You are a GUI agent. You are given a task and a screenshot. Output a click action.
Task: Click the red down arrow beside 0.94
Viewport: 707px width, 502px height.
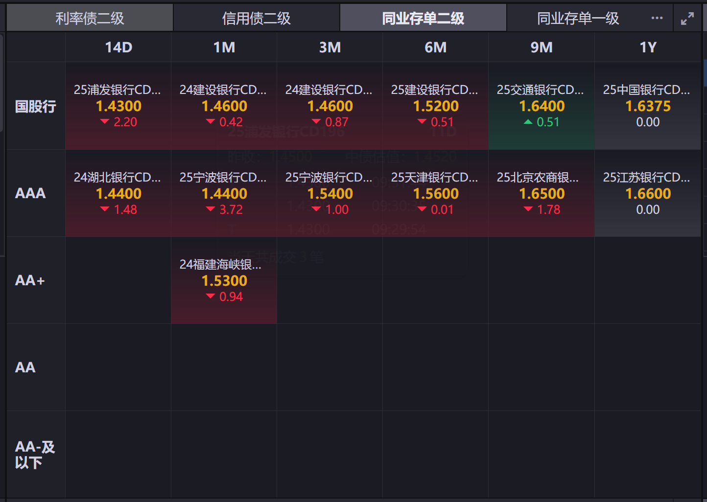point(211,296)
